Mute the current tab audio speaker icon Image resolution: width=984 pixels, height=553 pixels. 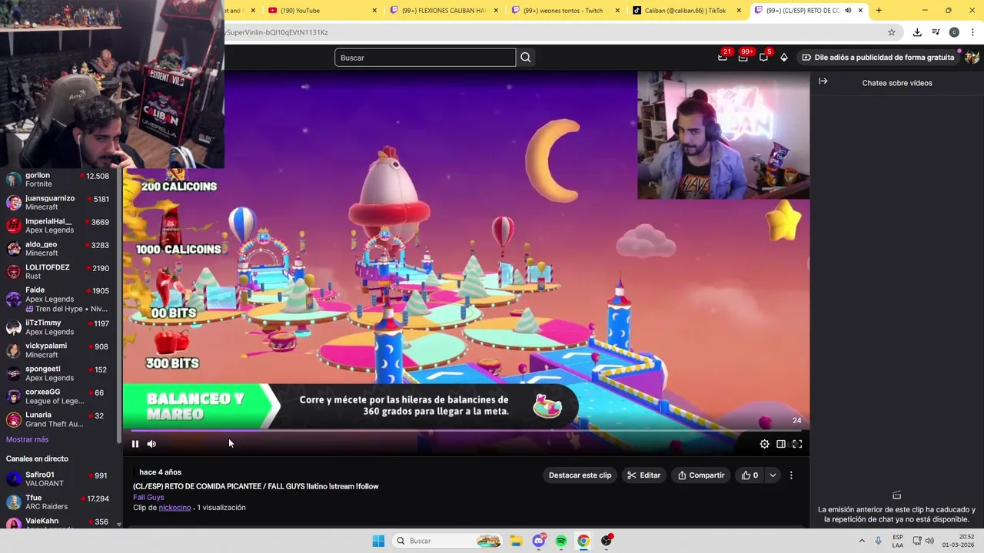848,11
